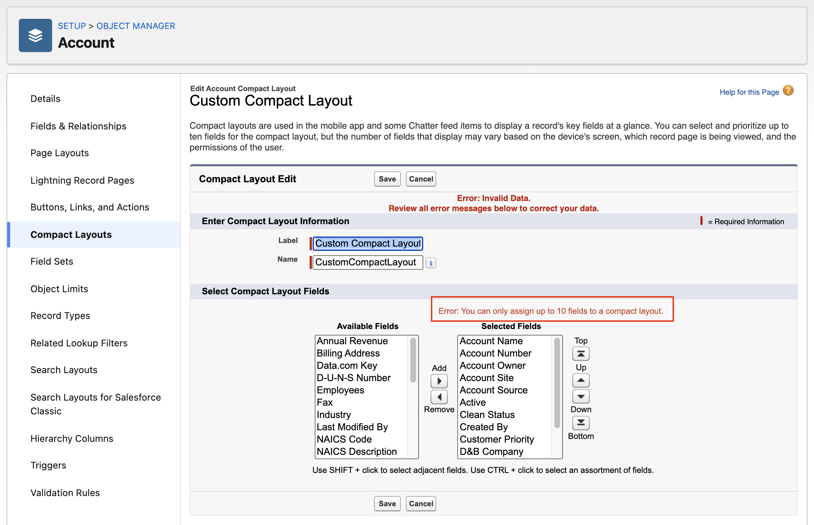
Task: Open the Page Layouts section
Action: pyautogui.click(x=59, y=153)
